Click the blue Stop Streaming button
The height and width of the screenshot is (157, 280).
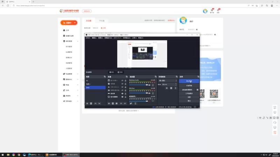(x=189, y=81)
